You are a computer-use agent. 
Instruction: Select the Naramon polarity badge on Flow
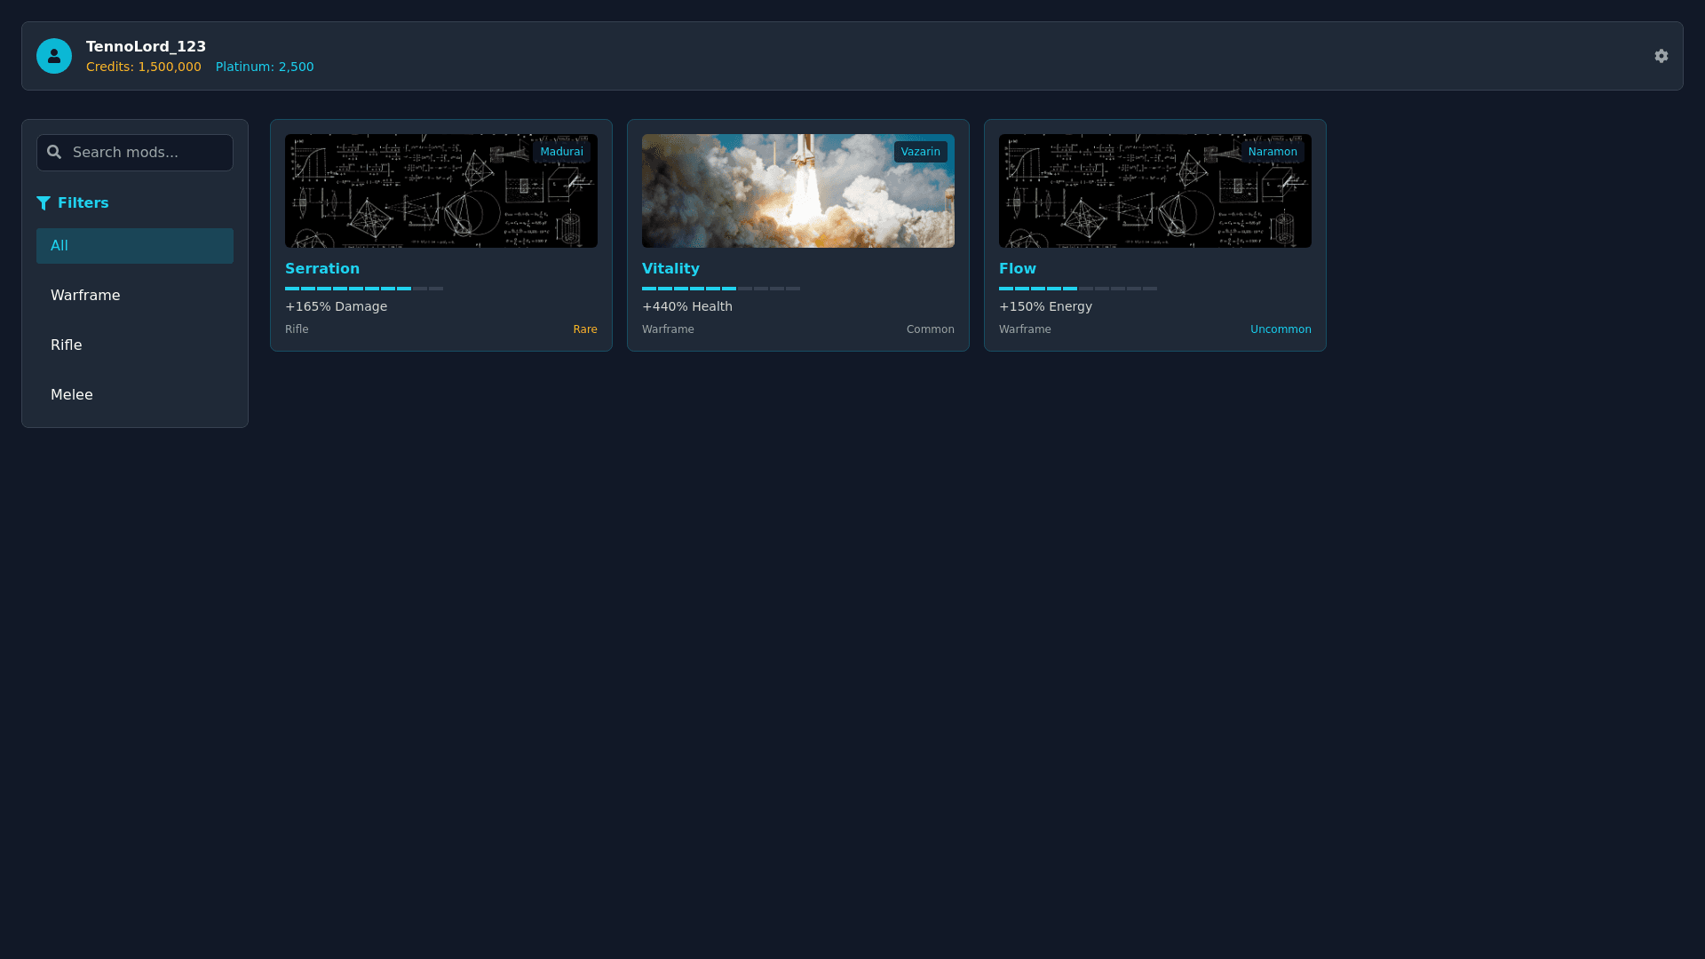(1273, 151)
